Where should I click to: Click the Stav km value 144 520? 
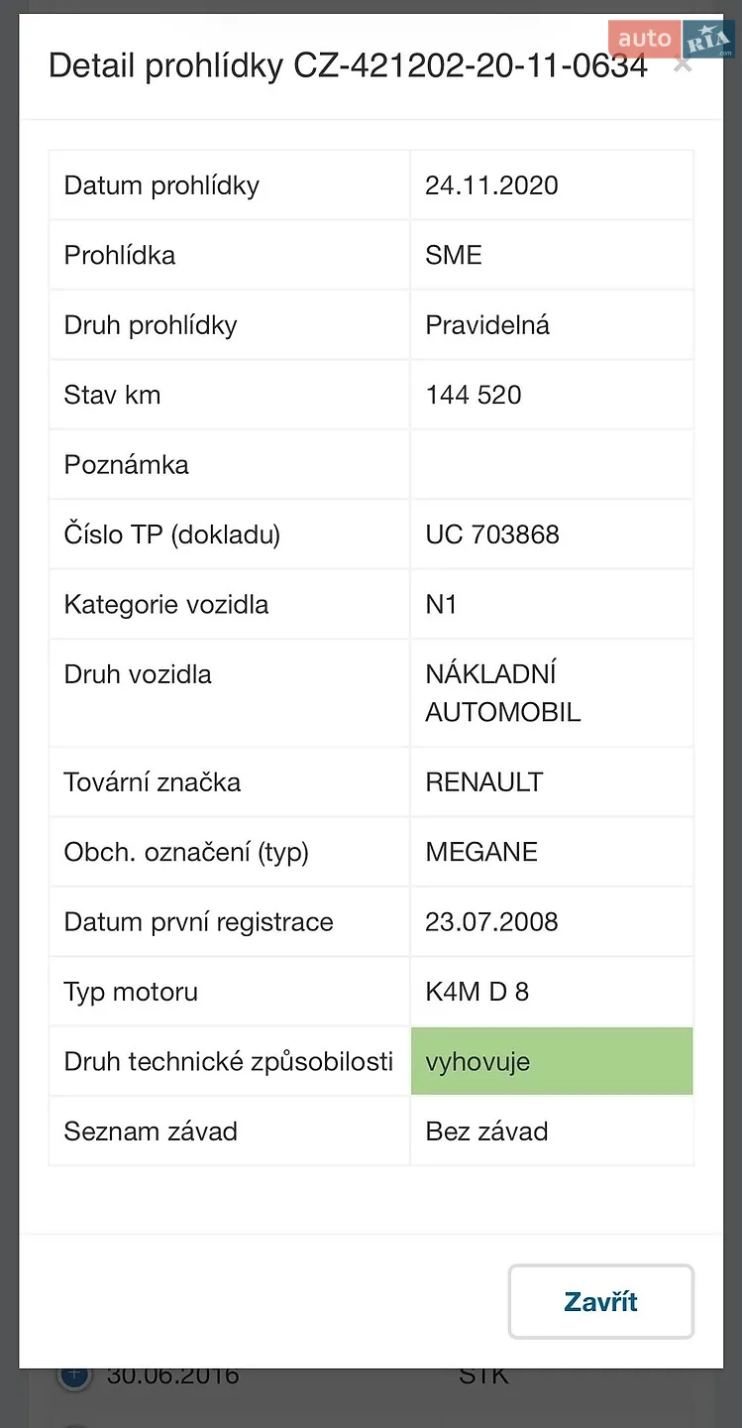(x=474, y=395)
